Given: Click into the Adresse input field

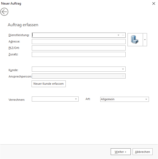Looking at the screenshot, I should point(79,42).
